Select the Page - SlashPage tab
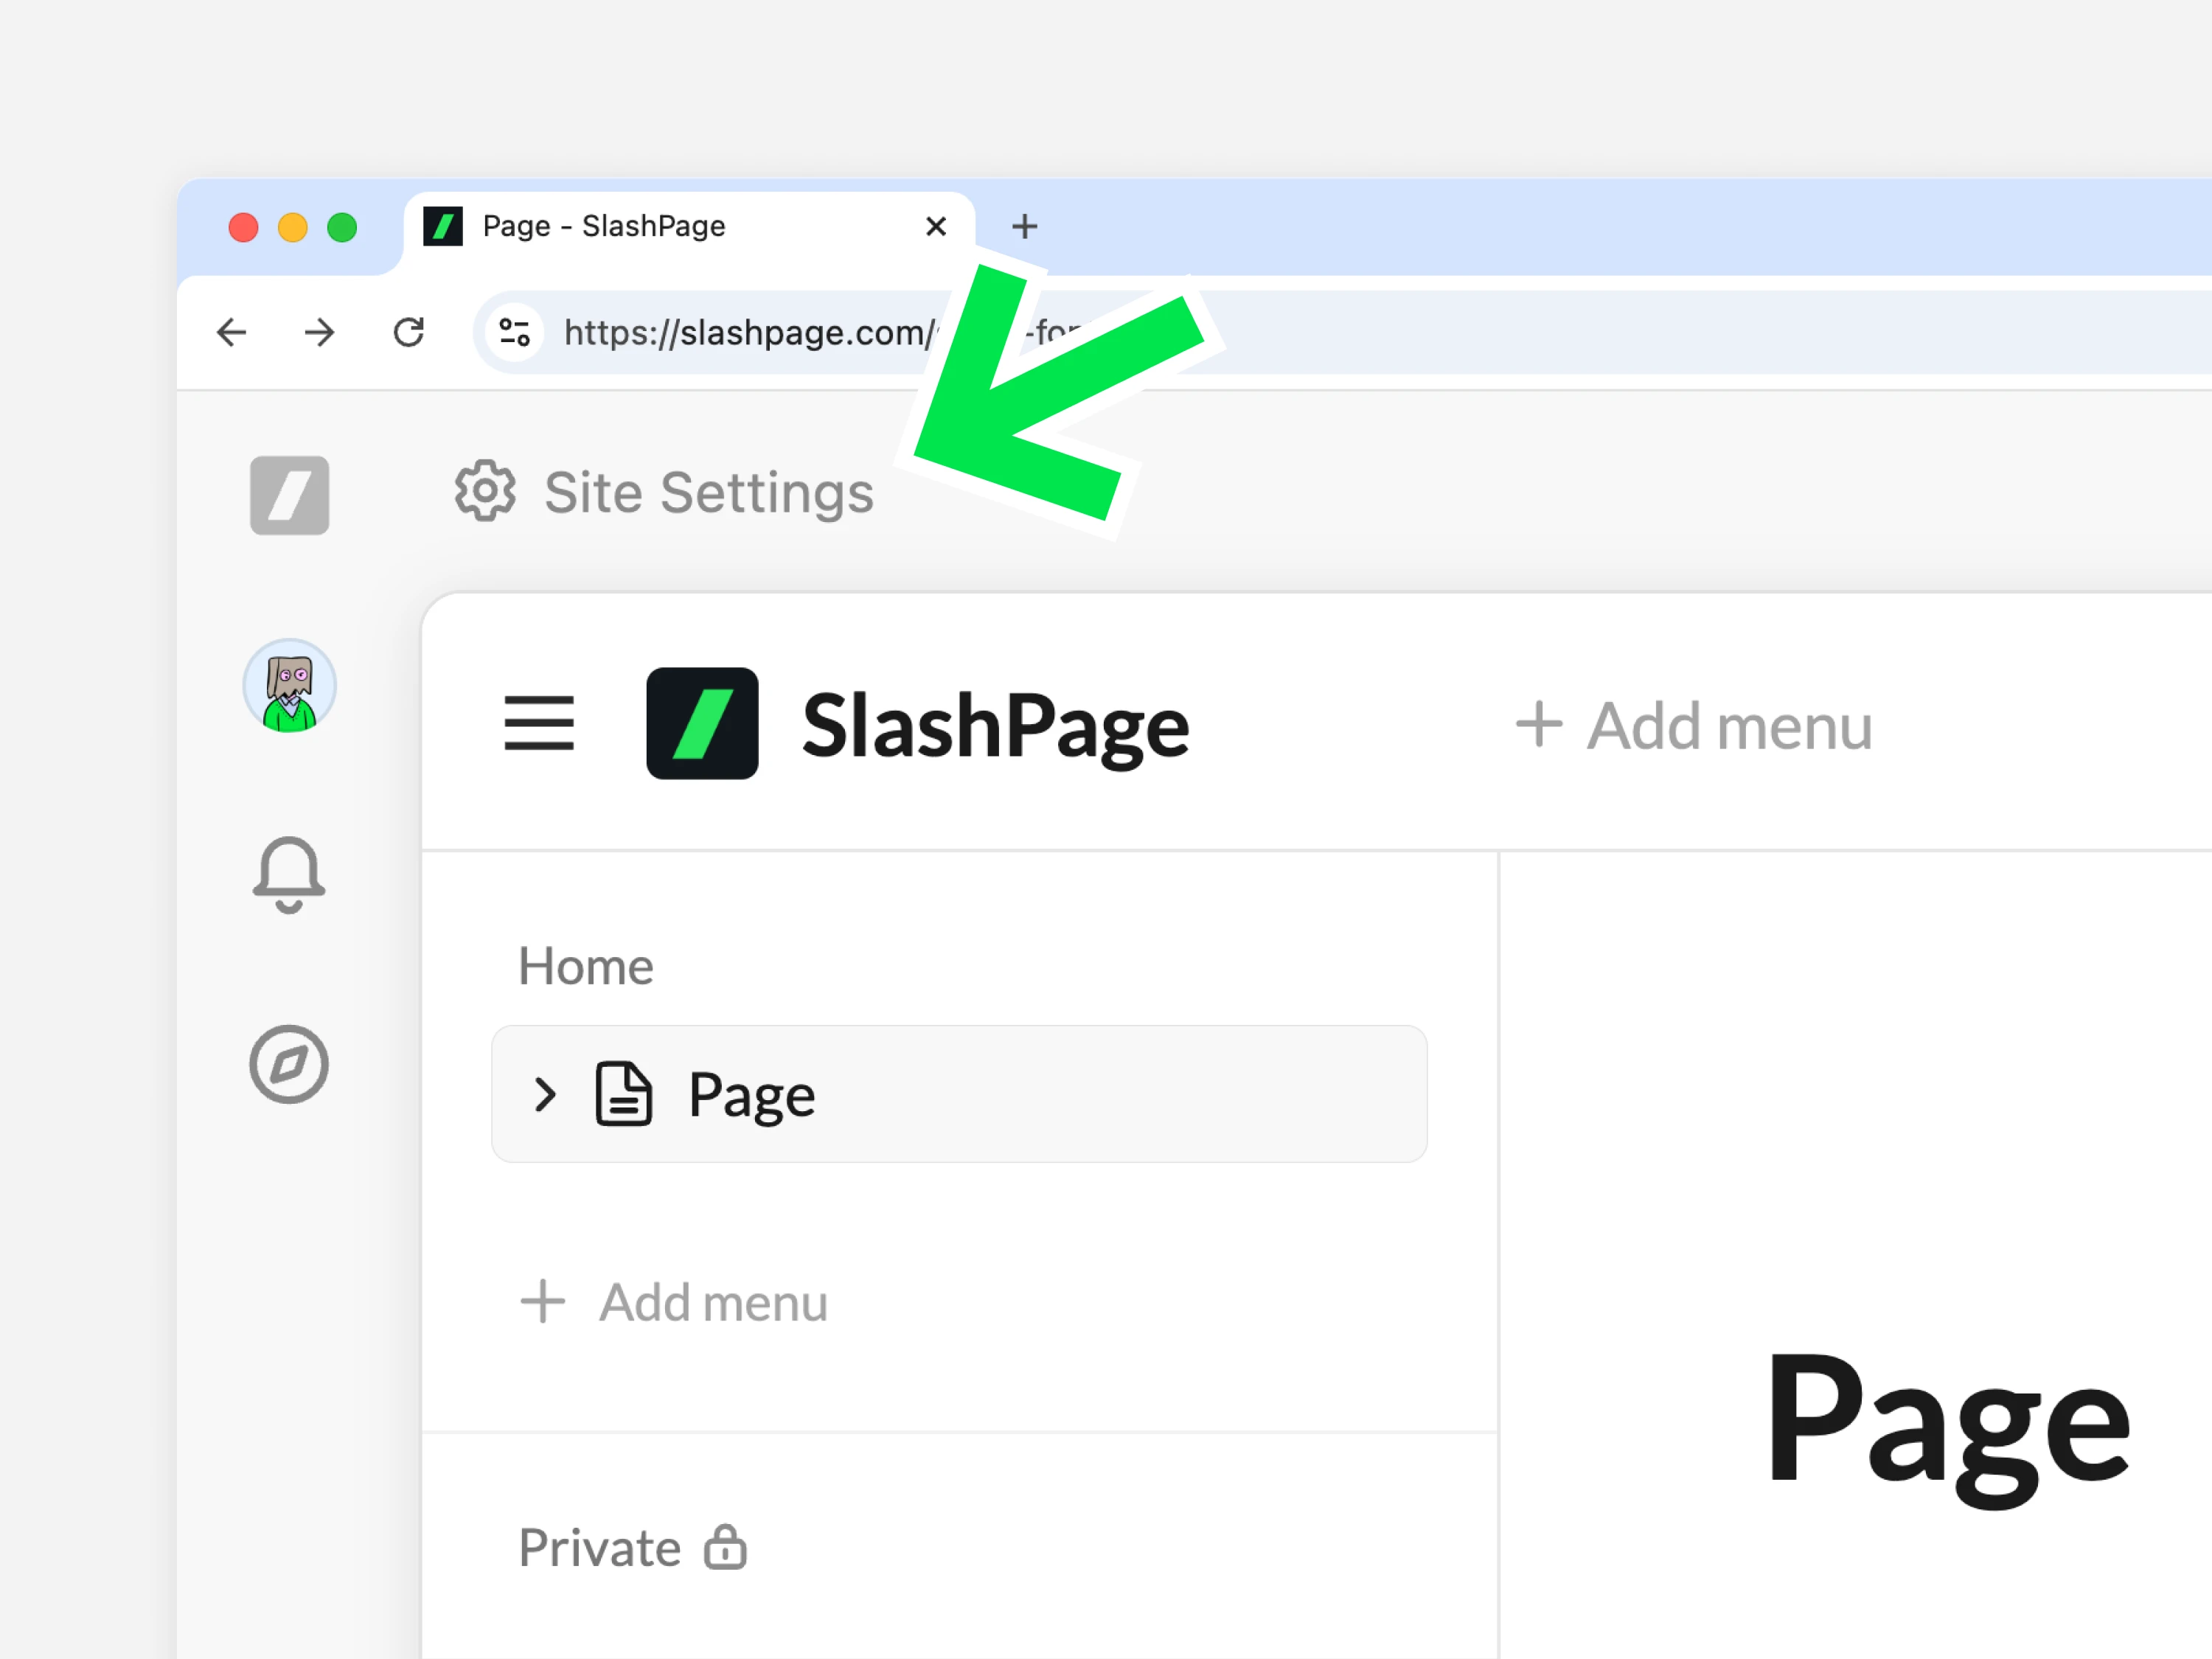Screen dimensions: 2212x1659 point(690,227)
